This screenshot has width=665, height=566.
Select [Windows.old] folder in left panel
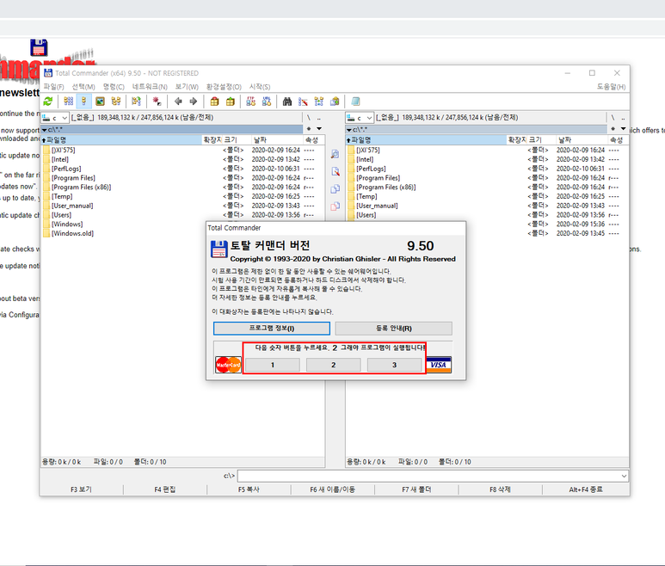point(72,233)
